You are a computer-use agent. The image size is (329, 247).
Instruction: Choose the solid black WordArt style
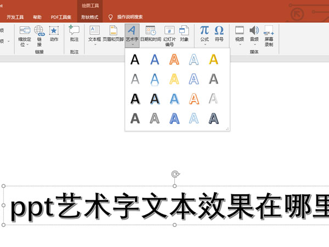tap(134, 59)
